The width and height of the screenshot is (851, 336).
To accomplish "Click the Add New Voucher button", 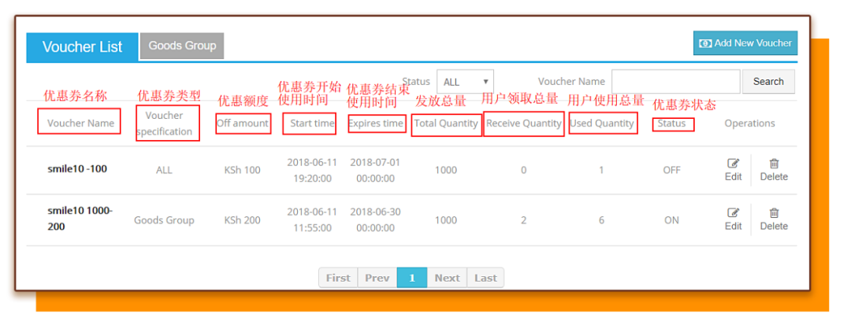I will (x=745, y=43).
